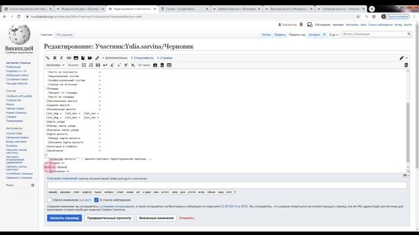This screenshot has height=235, width=419.
Task: Apply italic formatting in editor toolbar
Action: point(62,58)
